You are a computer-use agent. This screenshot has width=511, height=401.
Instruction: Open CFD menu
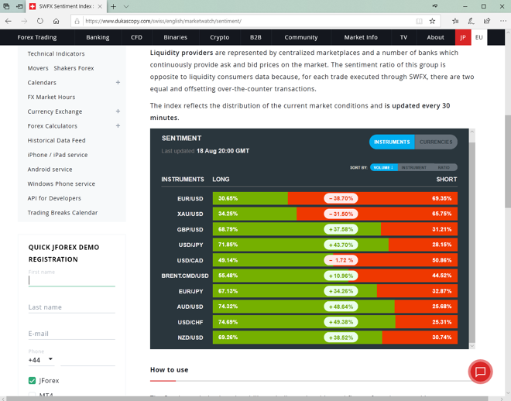coord(136,37)
